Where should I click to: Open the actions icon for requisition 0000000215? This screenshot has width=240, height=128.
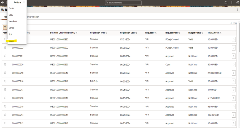(5, 106)
